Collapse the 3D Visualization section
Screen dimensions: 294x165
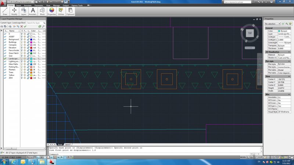pos(289,52)
